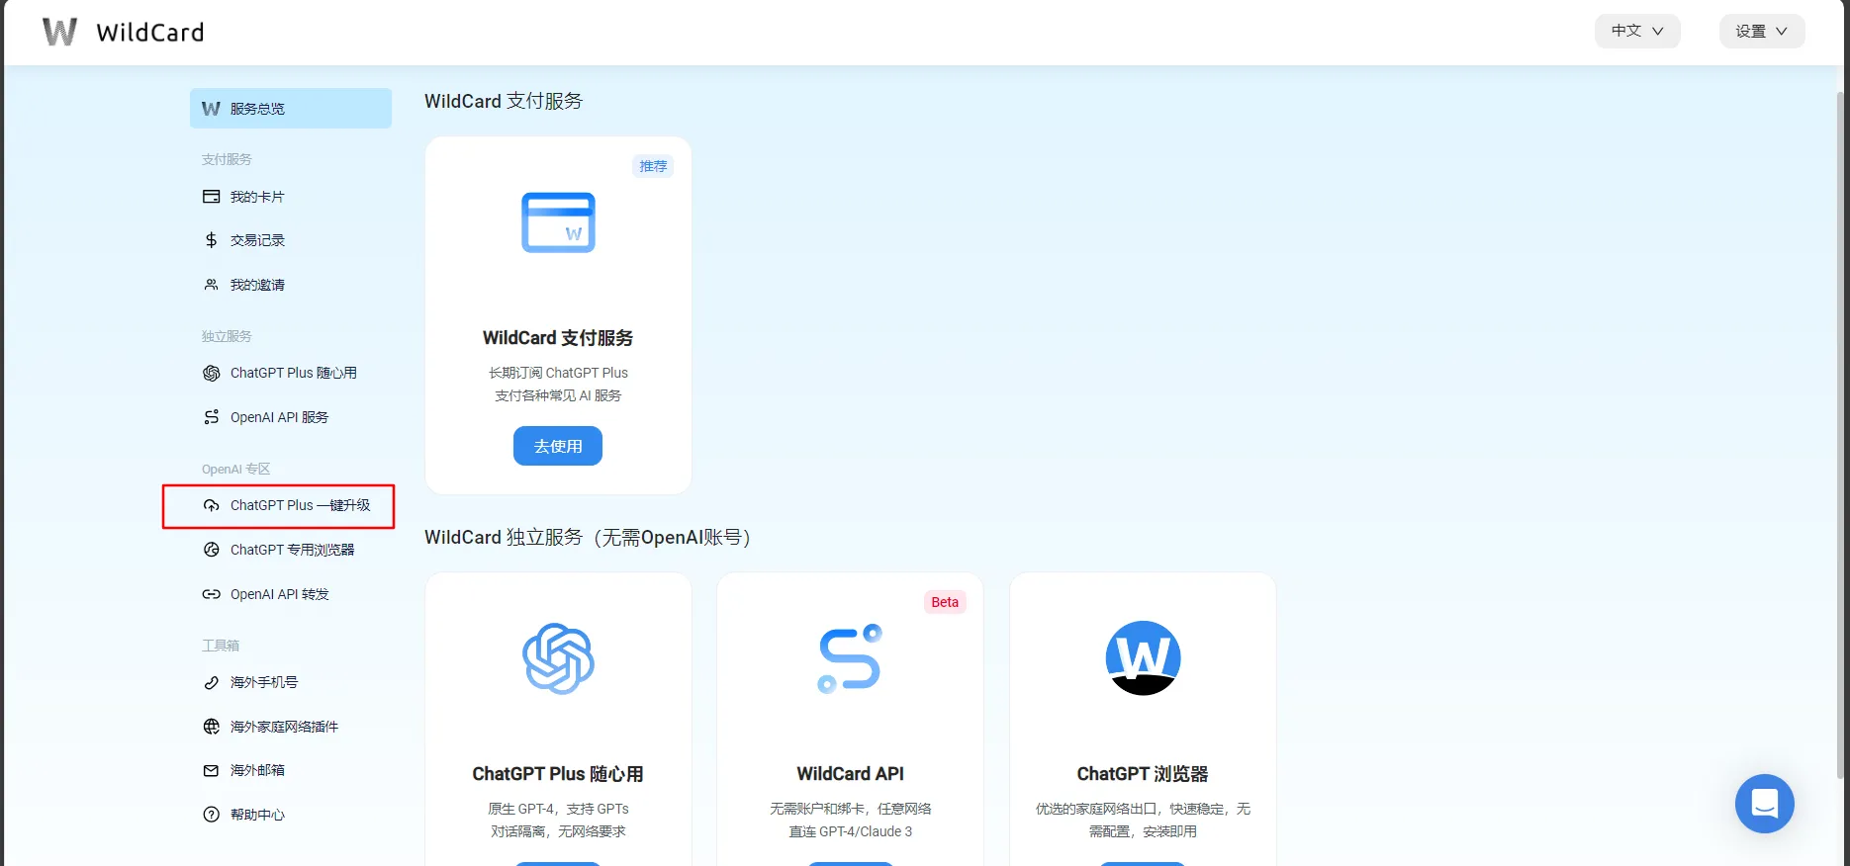Click the 帮助中心 question mark icon
The width and height of the screenshot is (1850, 866).
coord(211,815)
